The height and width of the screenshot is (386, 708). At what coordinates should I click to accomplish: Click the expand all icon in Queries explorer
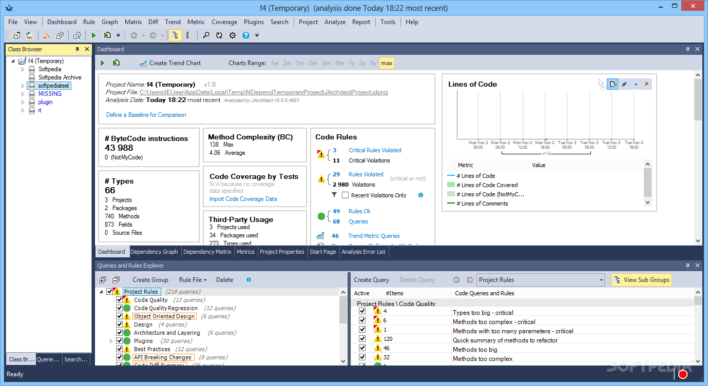click(x=103, y=280)
